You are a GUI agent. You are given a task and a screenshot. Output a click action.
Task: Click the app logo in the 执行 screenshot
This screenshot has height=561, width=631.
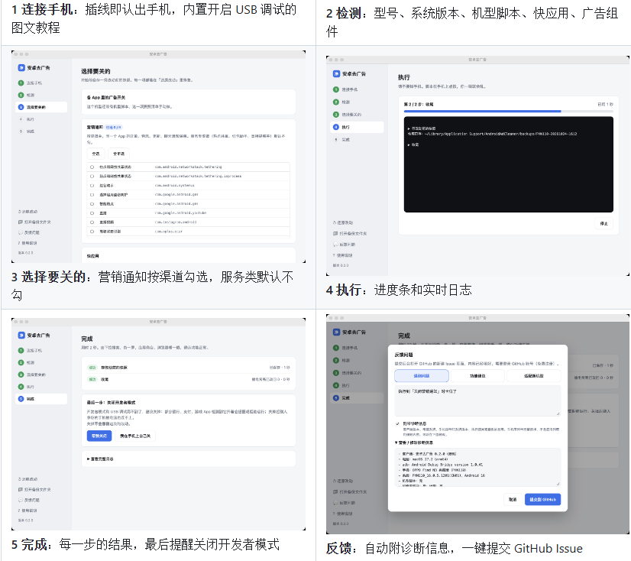pos(336,73)
